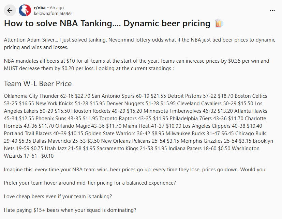The width and height of the screenshot is (282, 219).
Task: Click the beer mugs emoji in title
Action: click(219, 24)
